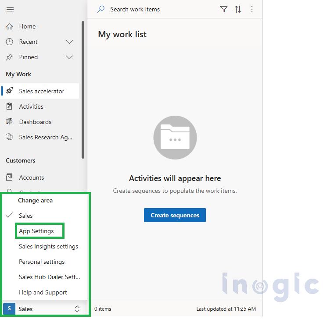Click the Sales Research Ag... label
327x319 pixels.
click(46, 137)
